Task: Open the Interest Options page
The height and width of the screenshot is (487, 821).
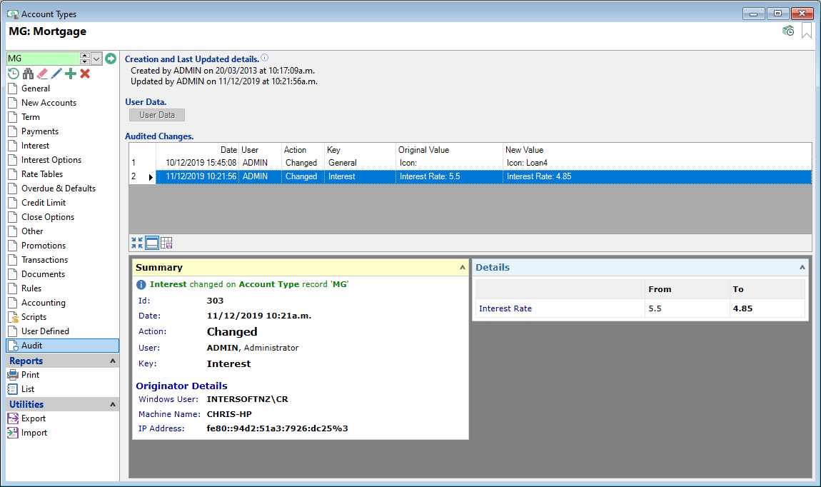Action: (51, 160)
